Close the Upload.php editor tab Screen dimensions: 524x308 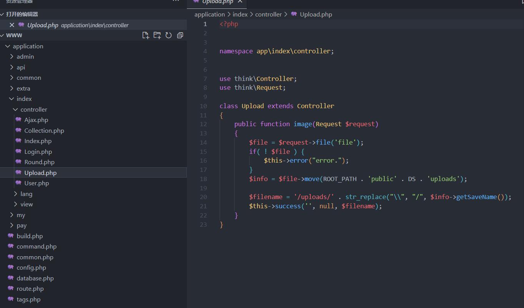(x=240, y=2)
